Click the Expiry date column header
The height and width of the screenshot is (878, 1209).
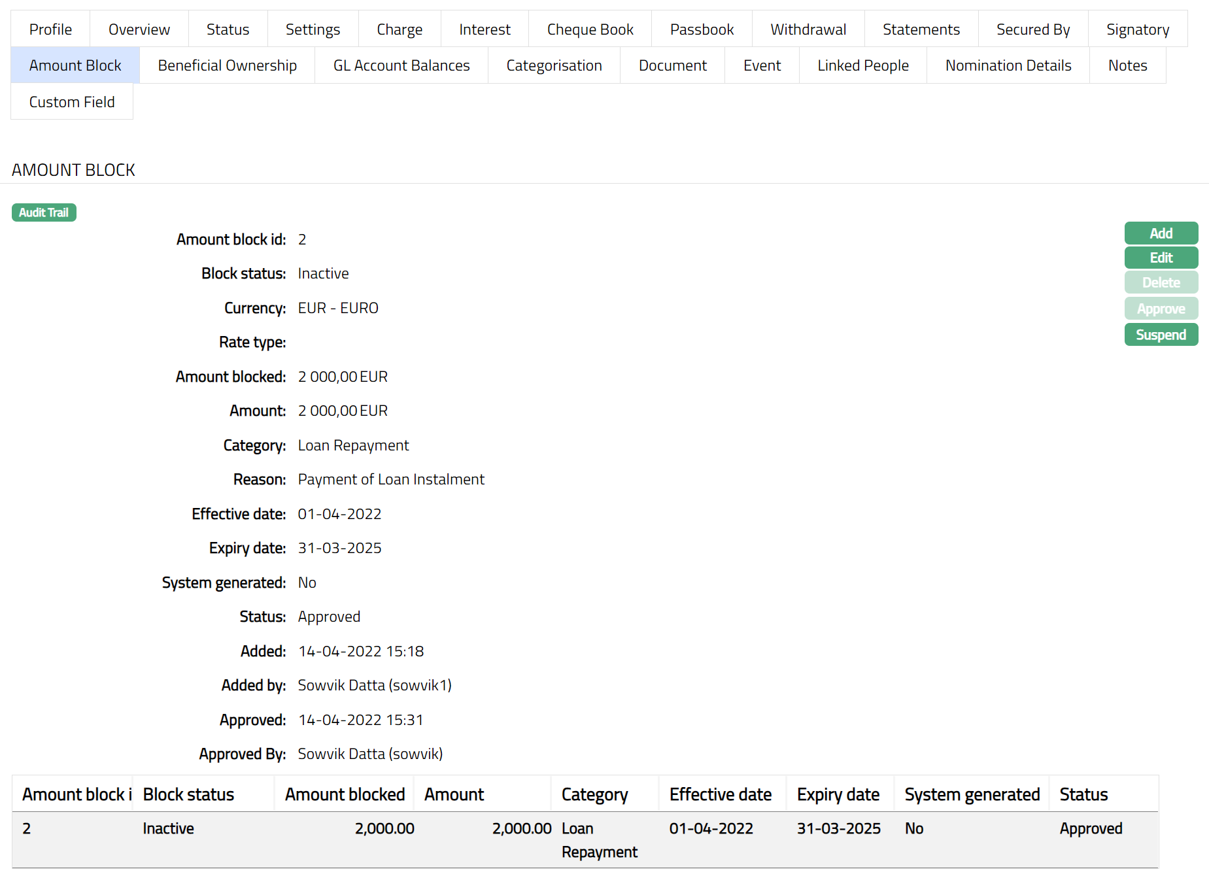[x=838, y=794]
